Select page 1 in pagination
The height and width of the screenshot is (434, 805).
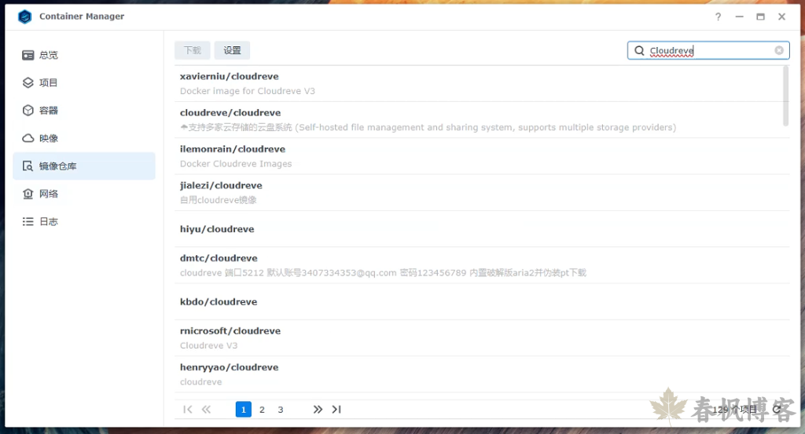(x=244, y=410)
